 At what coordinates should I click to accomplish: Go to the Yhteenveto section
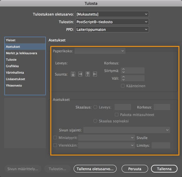coord(14,86)
